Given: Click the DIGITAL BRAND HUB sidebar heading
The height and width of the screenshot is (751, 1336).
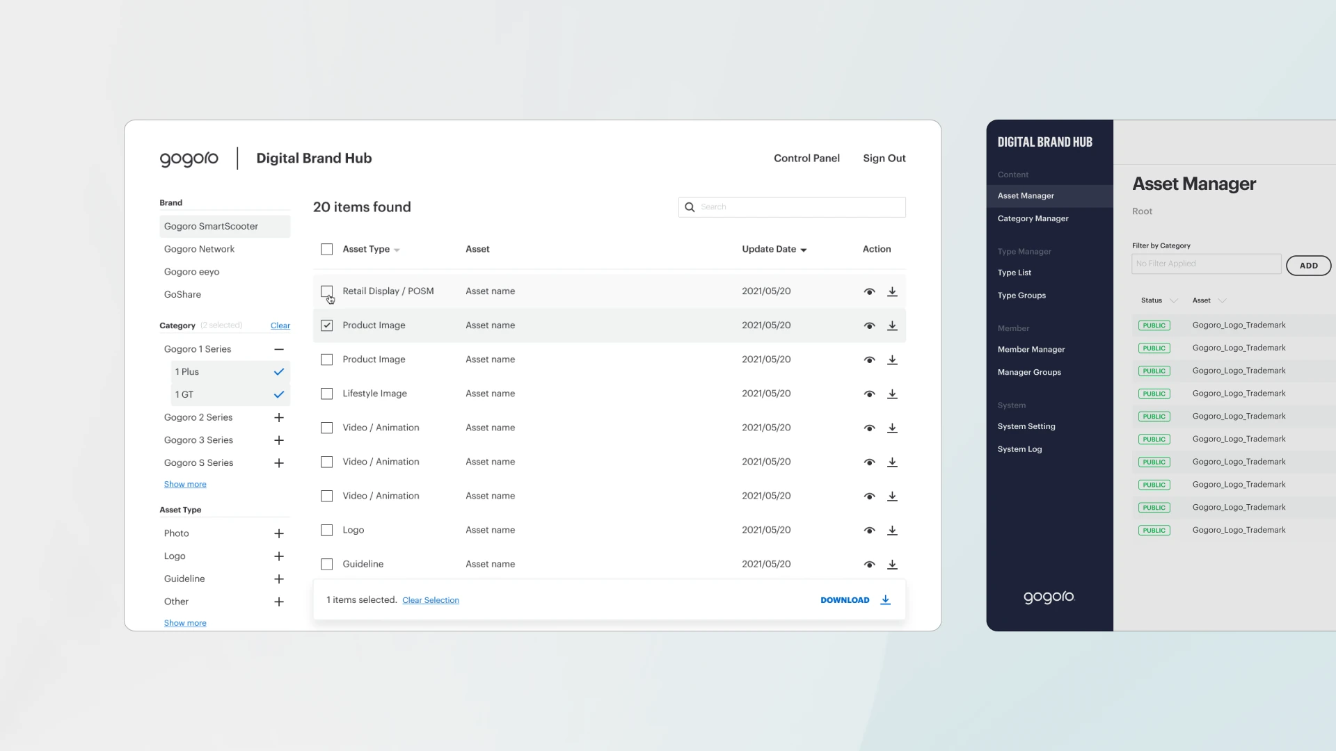Looking at the screenshot, I should (x=1044, y=142).
